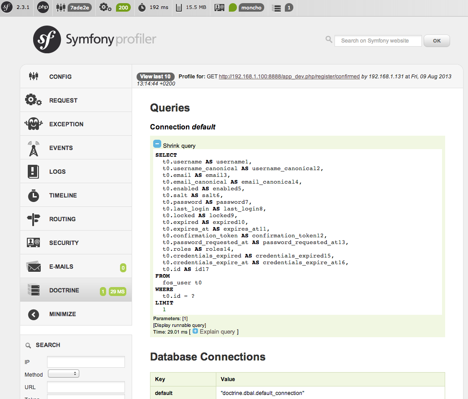
Task: Open the register/confirmed profile URL link
Action: (x=289, y=77)
